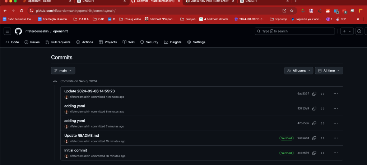The image size is (367, 165).
Task: View the Insights tab
Action: tap(173, 42)
